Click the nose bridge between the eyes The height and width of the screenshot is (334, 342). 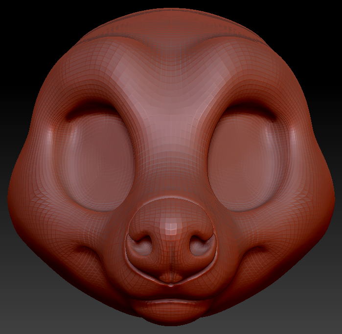point(170,161)
